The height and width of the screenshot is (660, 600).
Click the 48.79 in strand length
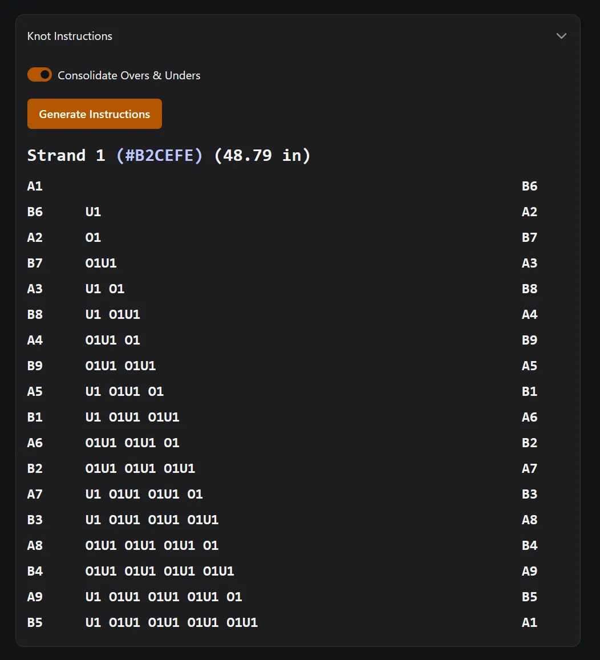(x=262, y=155)
